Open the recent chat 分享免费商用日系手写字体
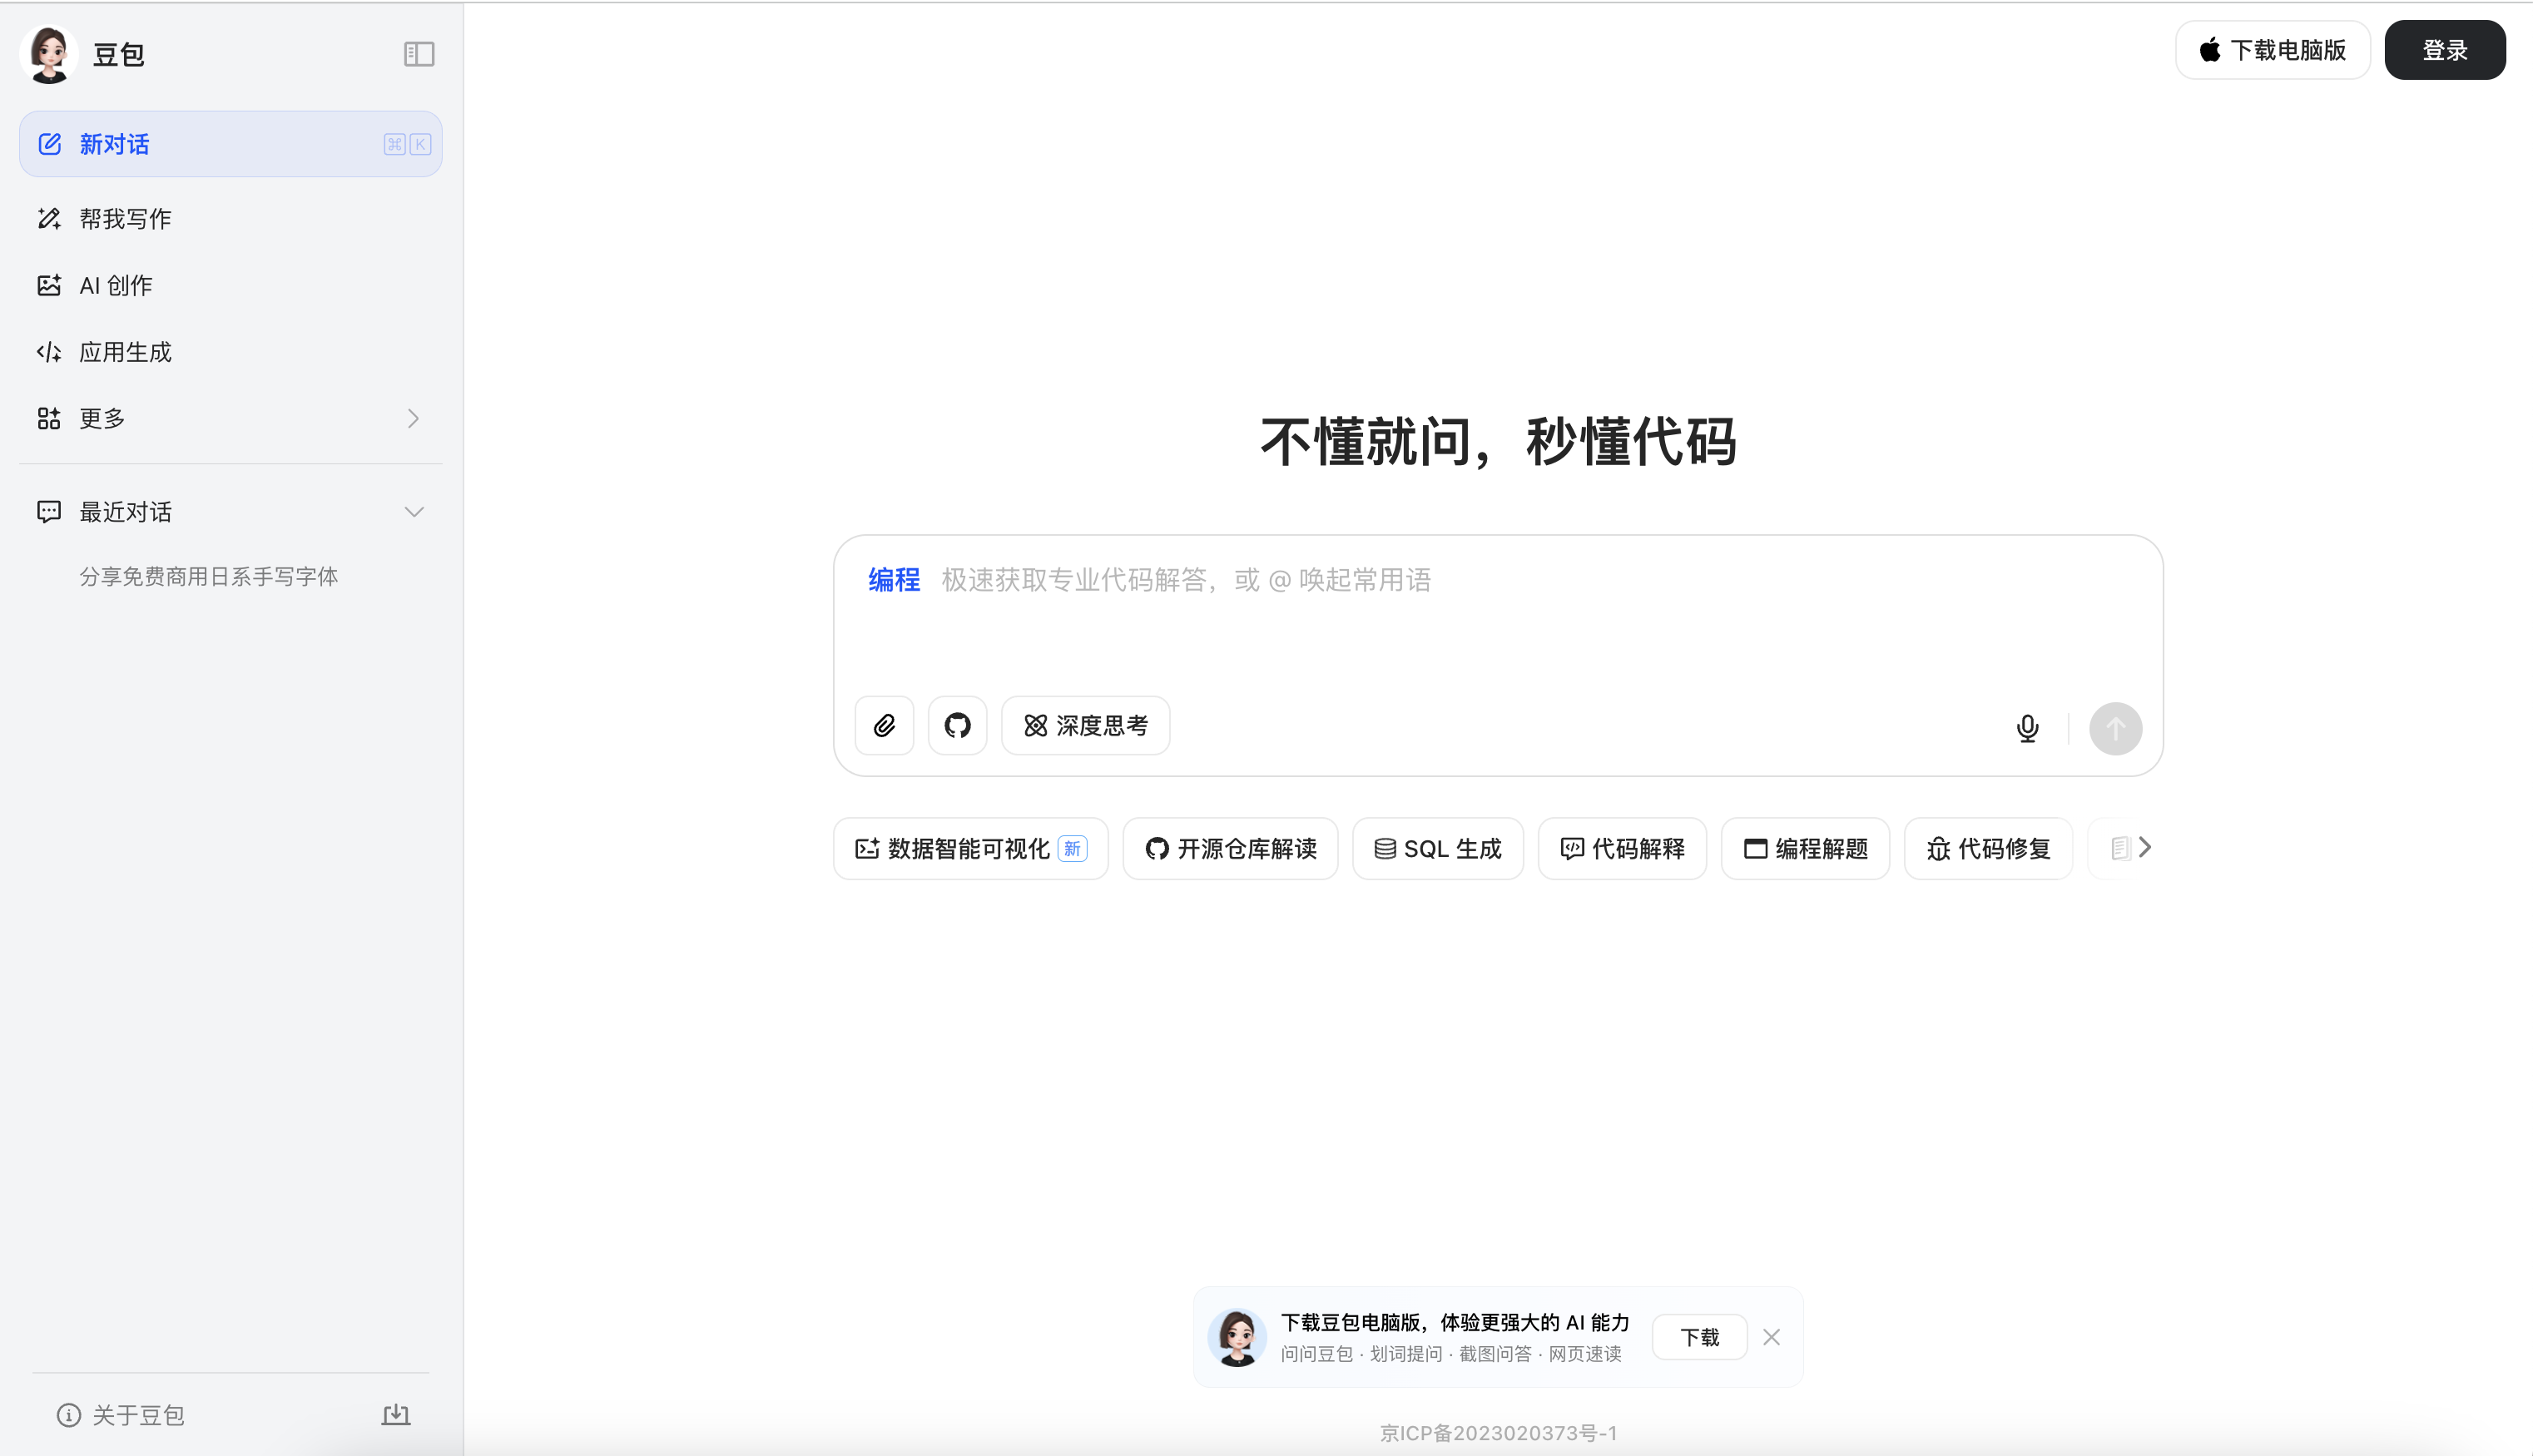This screenshot has height=1456, width=2533. coord(209,575)
